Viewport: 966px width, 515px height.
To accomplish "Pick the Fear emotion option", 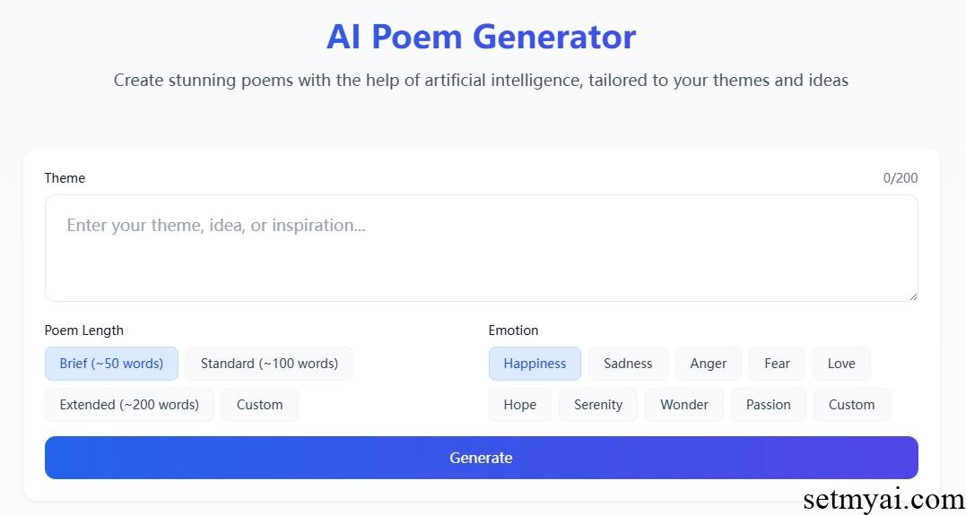I will [x=777, y=364].
